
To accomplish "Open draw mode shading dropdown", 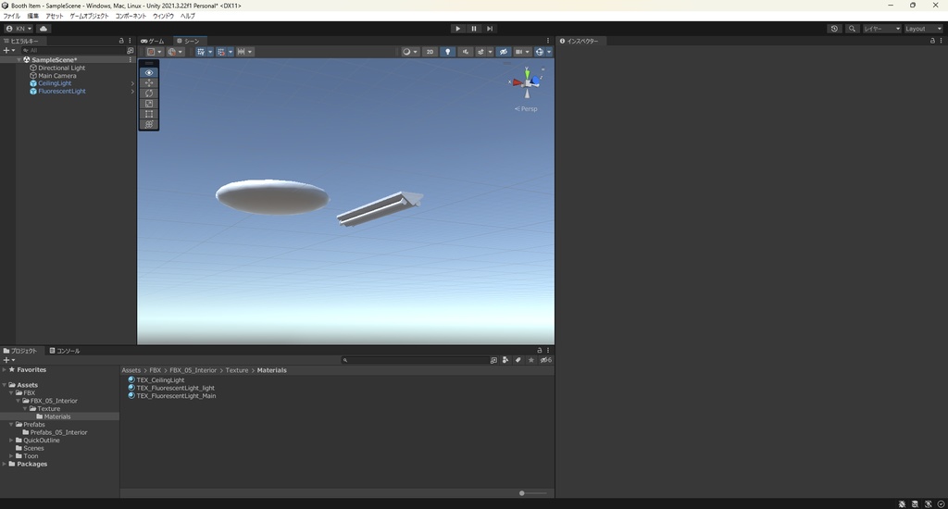I will click(x=410, y=52).
